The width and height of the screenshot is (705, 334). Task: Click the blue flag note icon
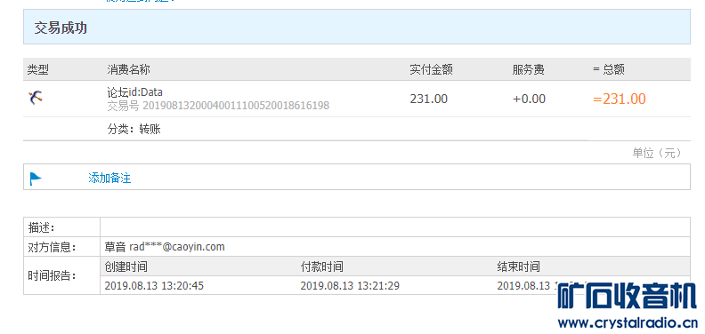click(x=36, y=179)
